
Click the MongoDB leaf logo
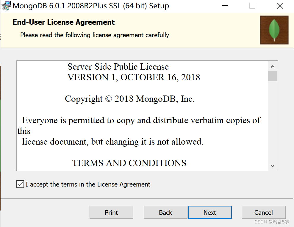pos(274,30)
